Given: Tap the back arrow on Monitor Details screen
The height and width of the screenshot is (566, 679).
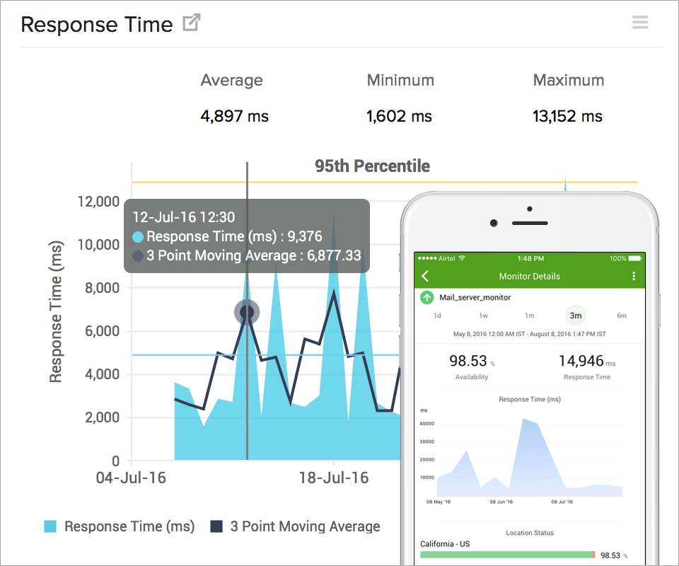Looking at the screenshot, I should click(424, 275).
